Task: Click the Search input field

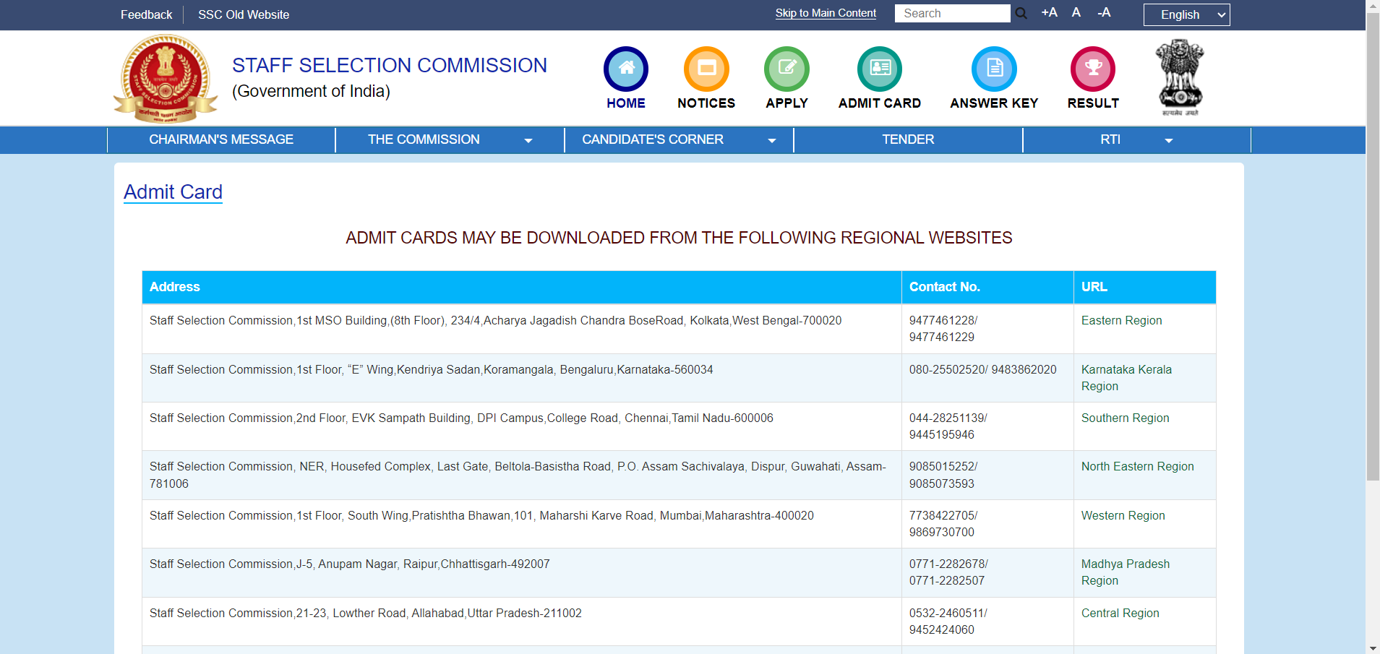Action: (x=952, y=13)
